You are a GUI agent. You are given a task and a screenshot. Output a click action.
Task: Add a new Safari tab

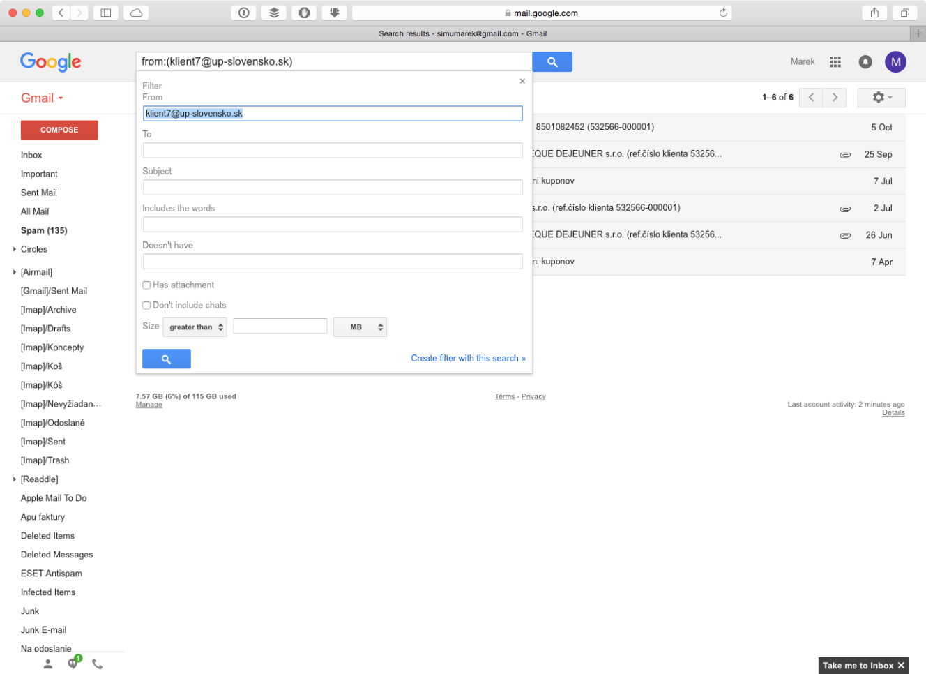[918, 33]
